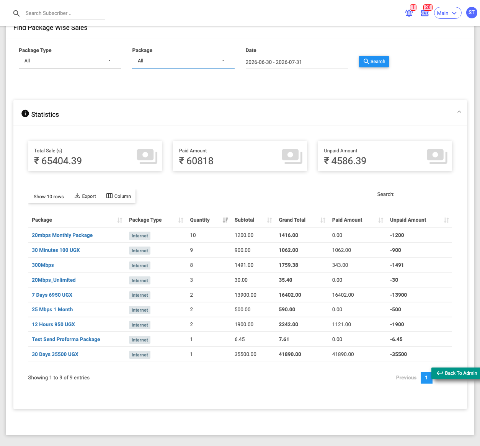The height and width of the screenshot is (446, 480).
Task: Open the Main branch dropdown
Action: 447,13
